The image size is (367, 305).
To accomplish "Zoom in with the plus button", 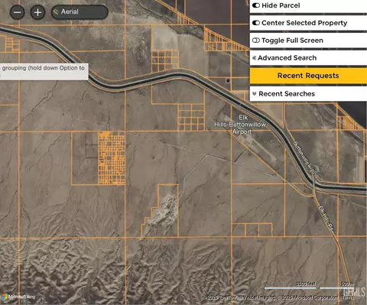I will [37, 12].
